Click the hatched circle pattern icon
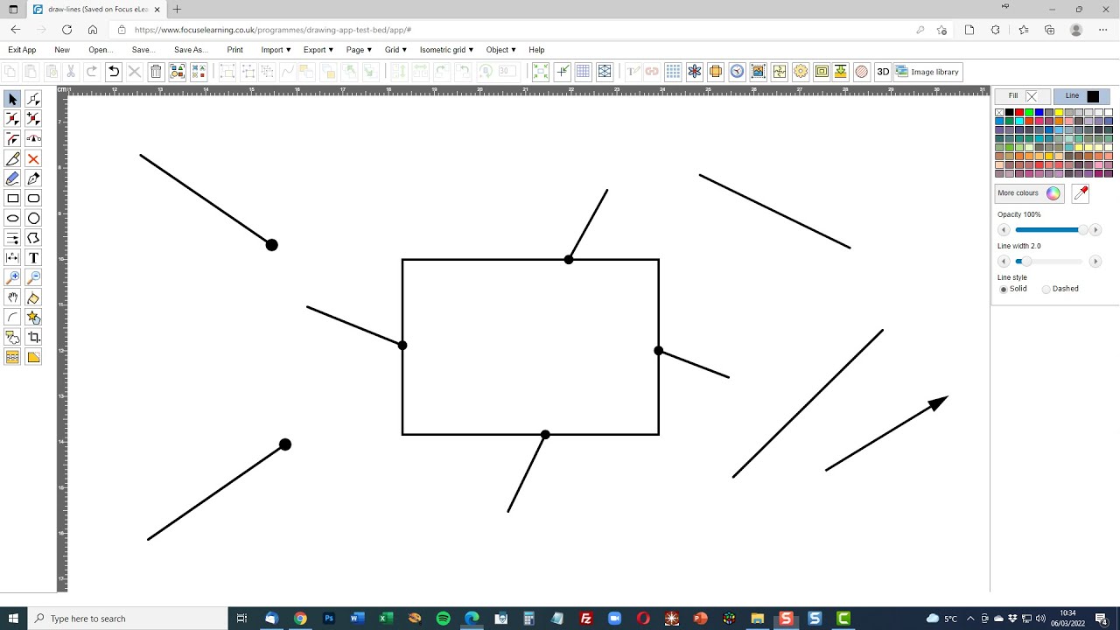Image resolution: width=1120 pixels, height=630 pixels. click(x=861, y=72)
